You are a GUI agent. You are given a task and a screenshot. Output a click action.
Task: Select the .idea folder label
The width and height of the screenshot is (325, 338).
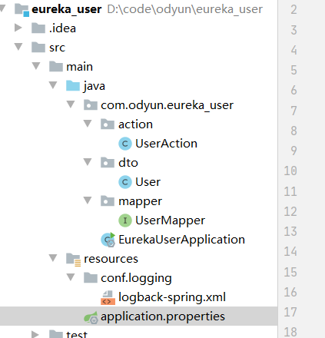coord(62,28)
